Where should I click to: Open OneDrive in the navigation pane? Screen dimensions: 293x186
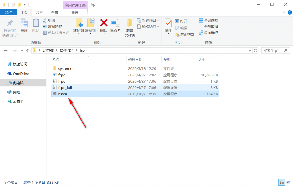pyautogui.click(x=21, y=73)
